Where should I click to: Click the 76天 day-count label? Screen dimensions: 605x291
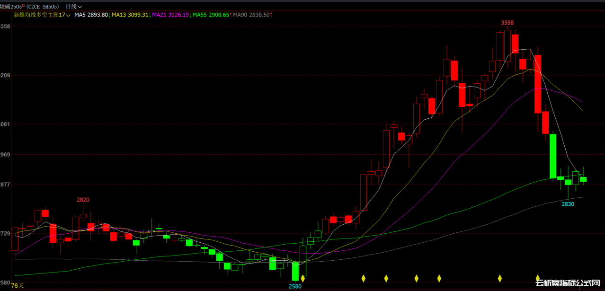click(18, 286)
